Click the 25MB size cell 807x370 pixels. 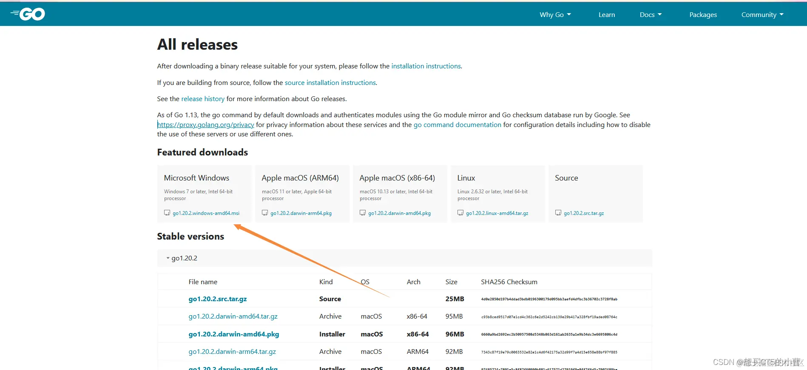click(455, 299)
